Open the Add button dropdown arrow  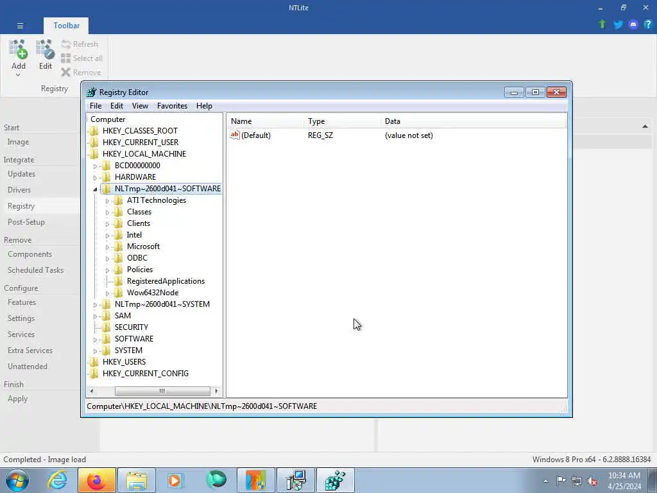tap(18, 75)
